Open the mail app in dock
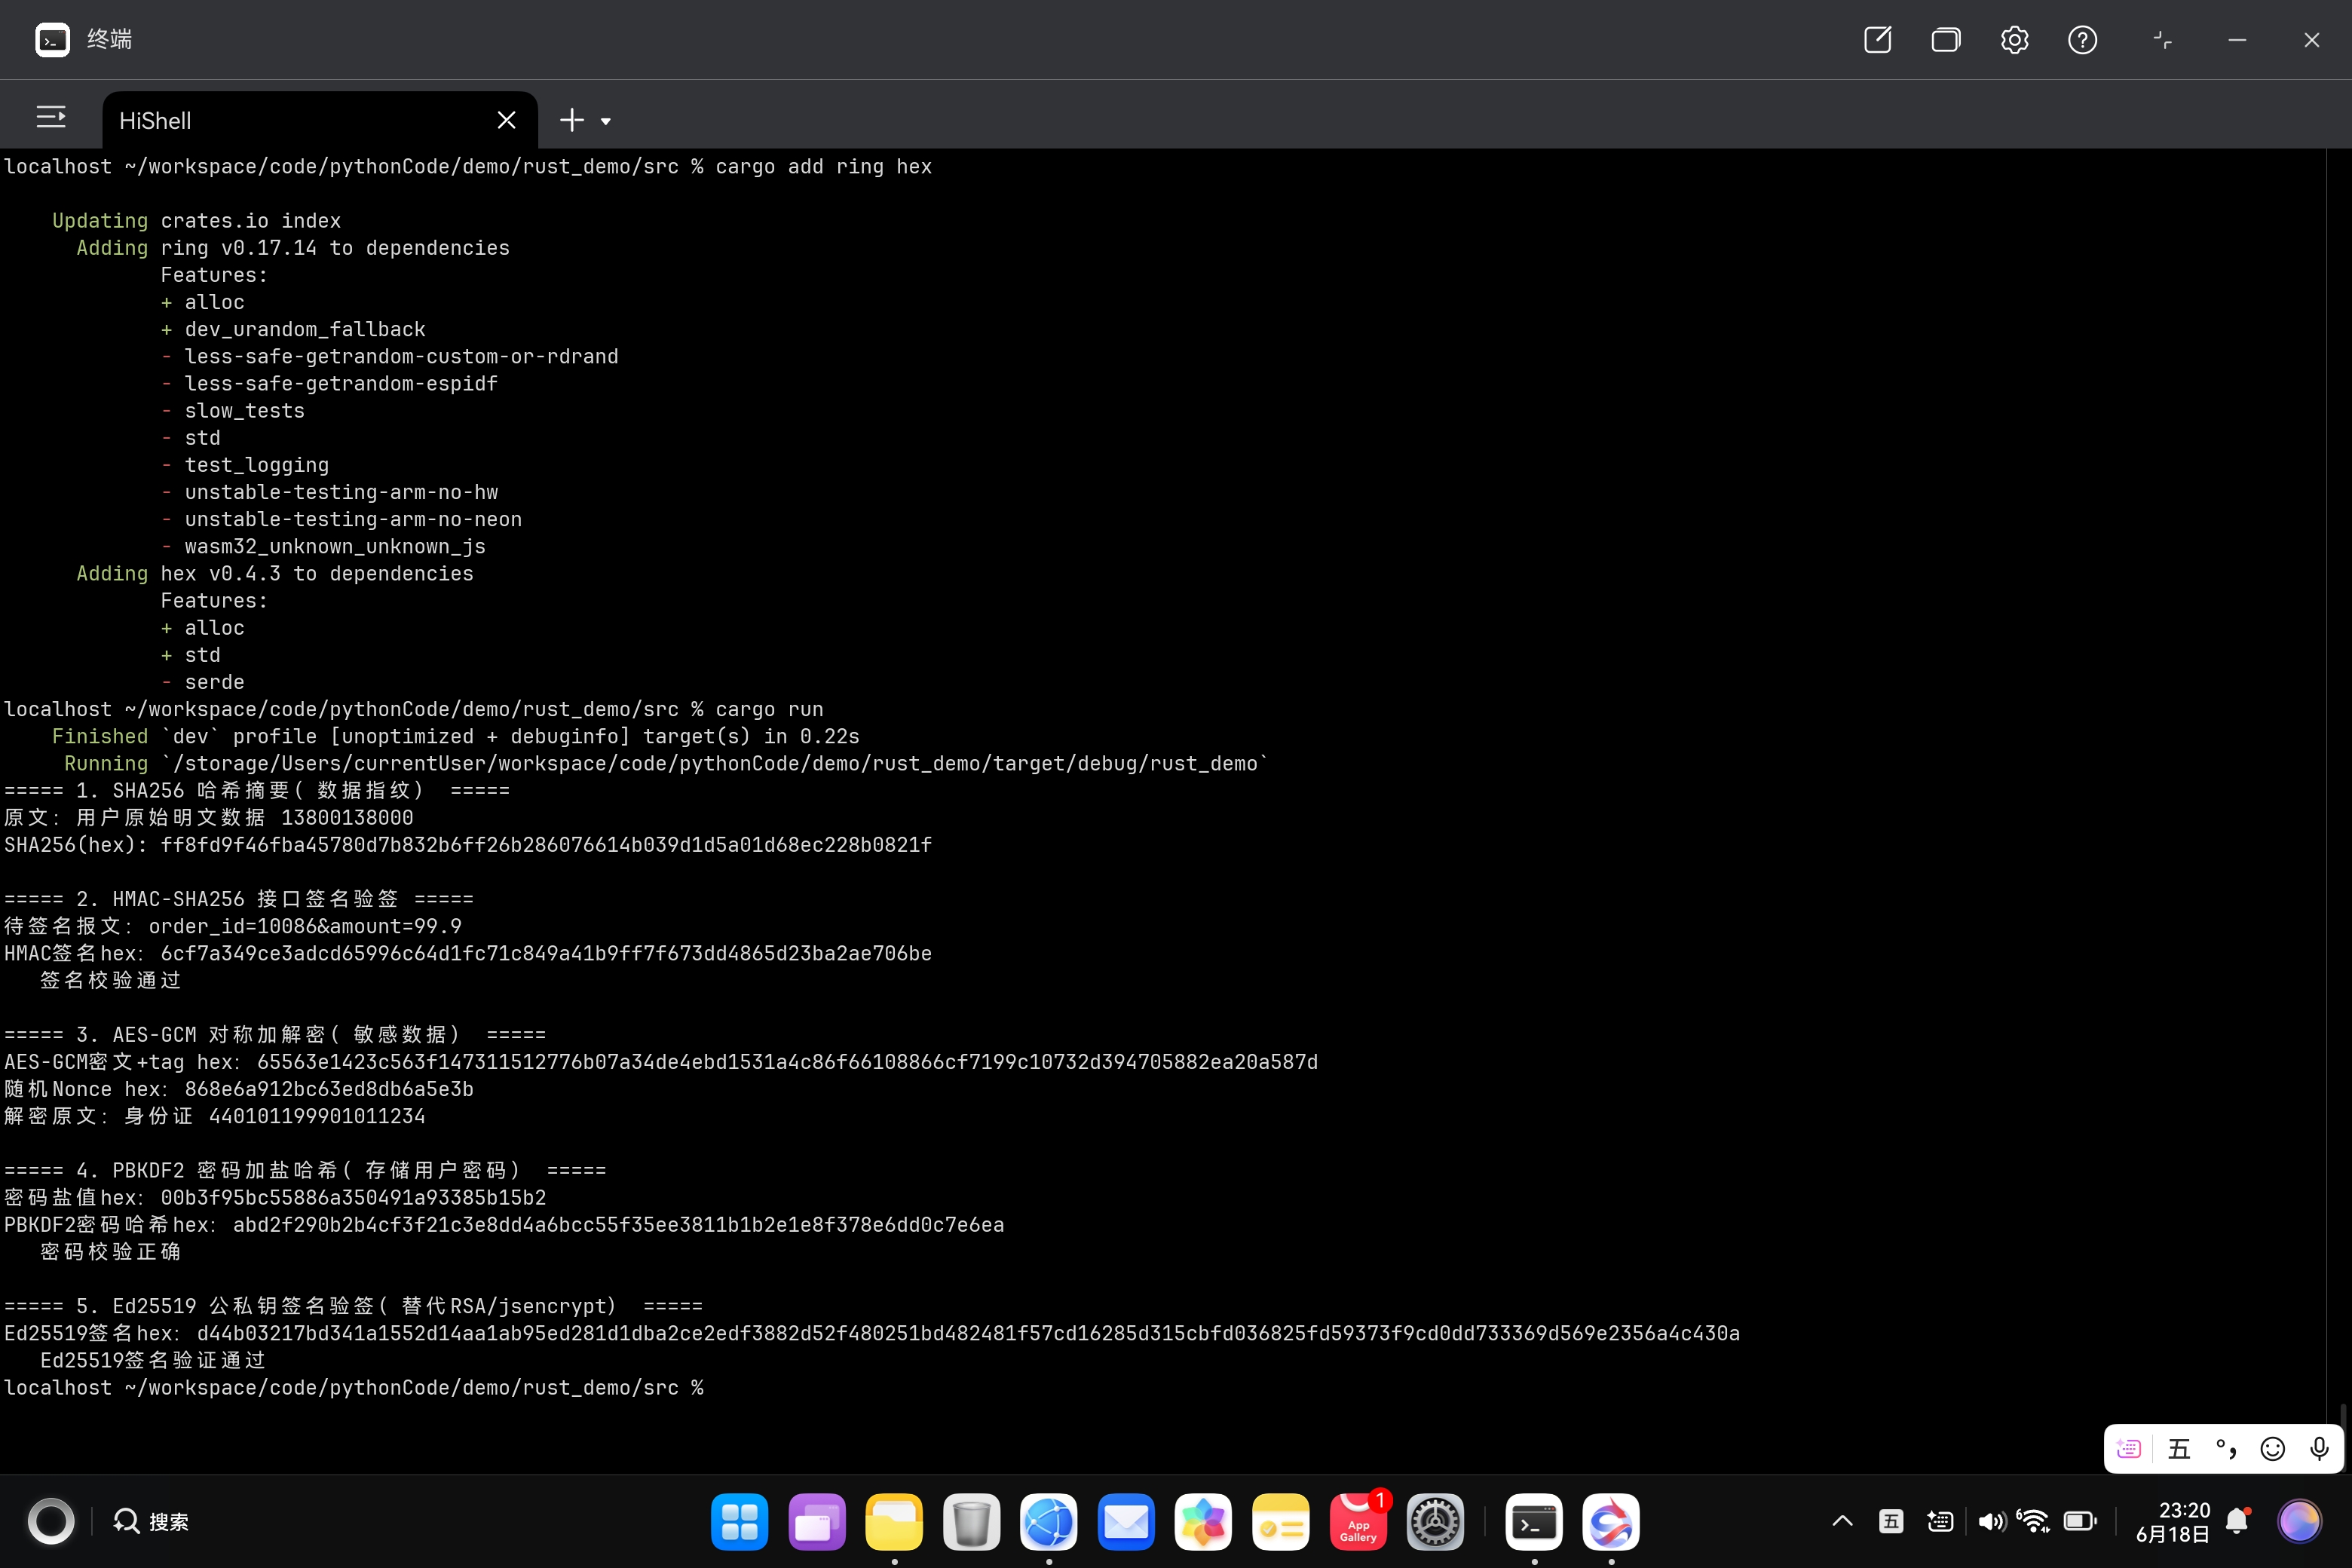The image size is (2352, 1568). click(1126, 1521)
